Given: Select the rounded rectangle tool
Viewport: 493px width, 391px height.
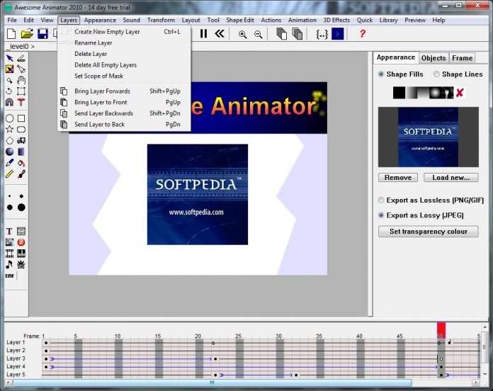Looking at the screenshot, I should click(x=21, y=129).
